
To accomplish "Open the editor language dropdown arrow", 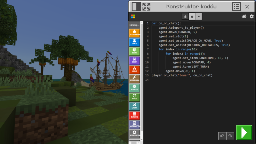I will (199, 16).
